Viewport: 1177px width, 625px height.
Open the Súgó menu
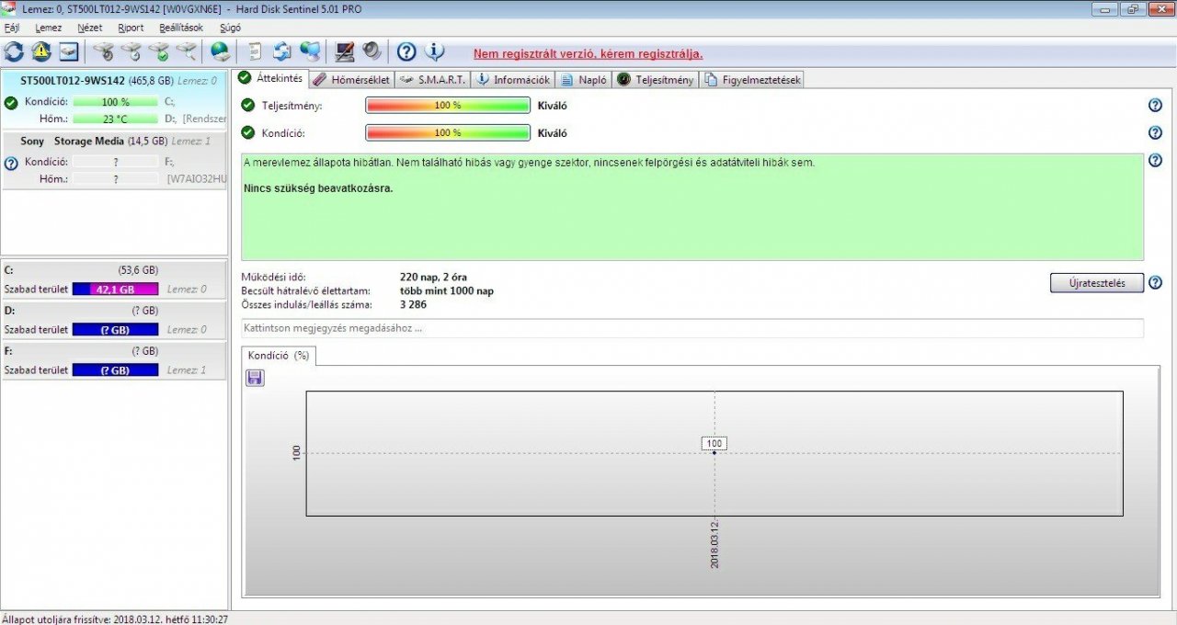pyautogui.click(x=229, y=28)
